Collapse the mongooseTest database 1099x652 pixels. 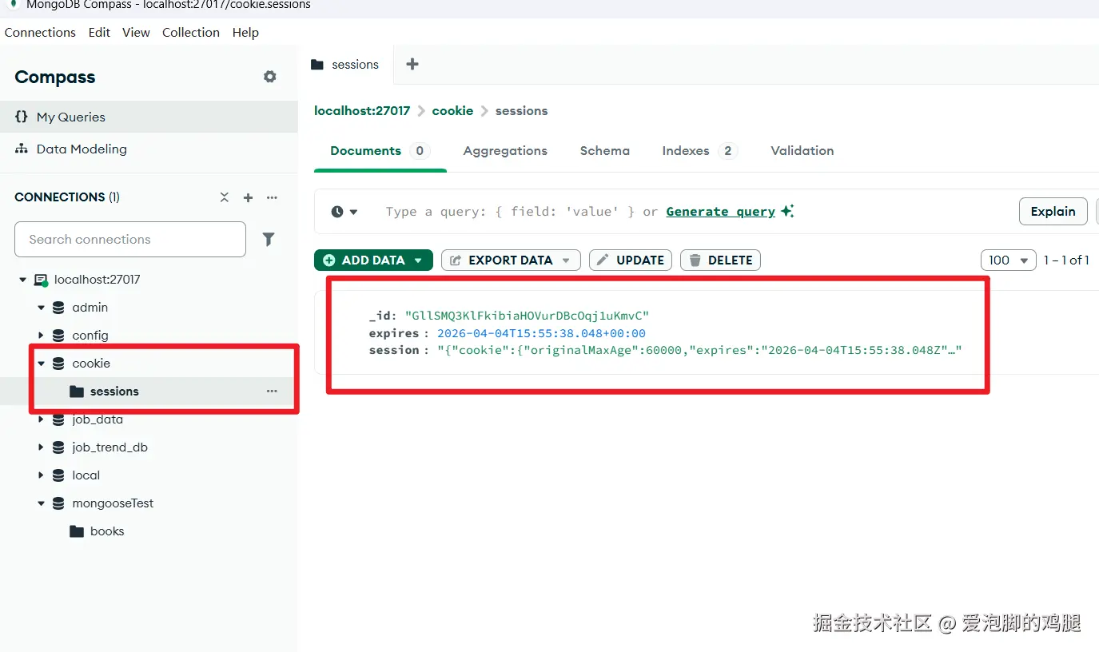pos(42,503)
